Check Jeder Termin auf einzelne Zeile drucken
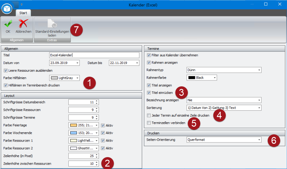The width and height of the screenshot is (287, 169). (x=149, y=115)
